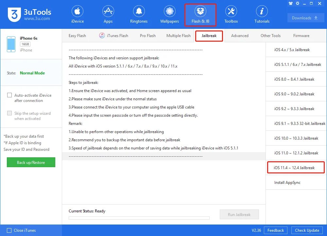Click the Current Status: Ready text
Image resolution: width=327 pixels, height=236 pixels.
tap(87, 211)
